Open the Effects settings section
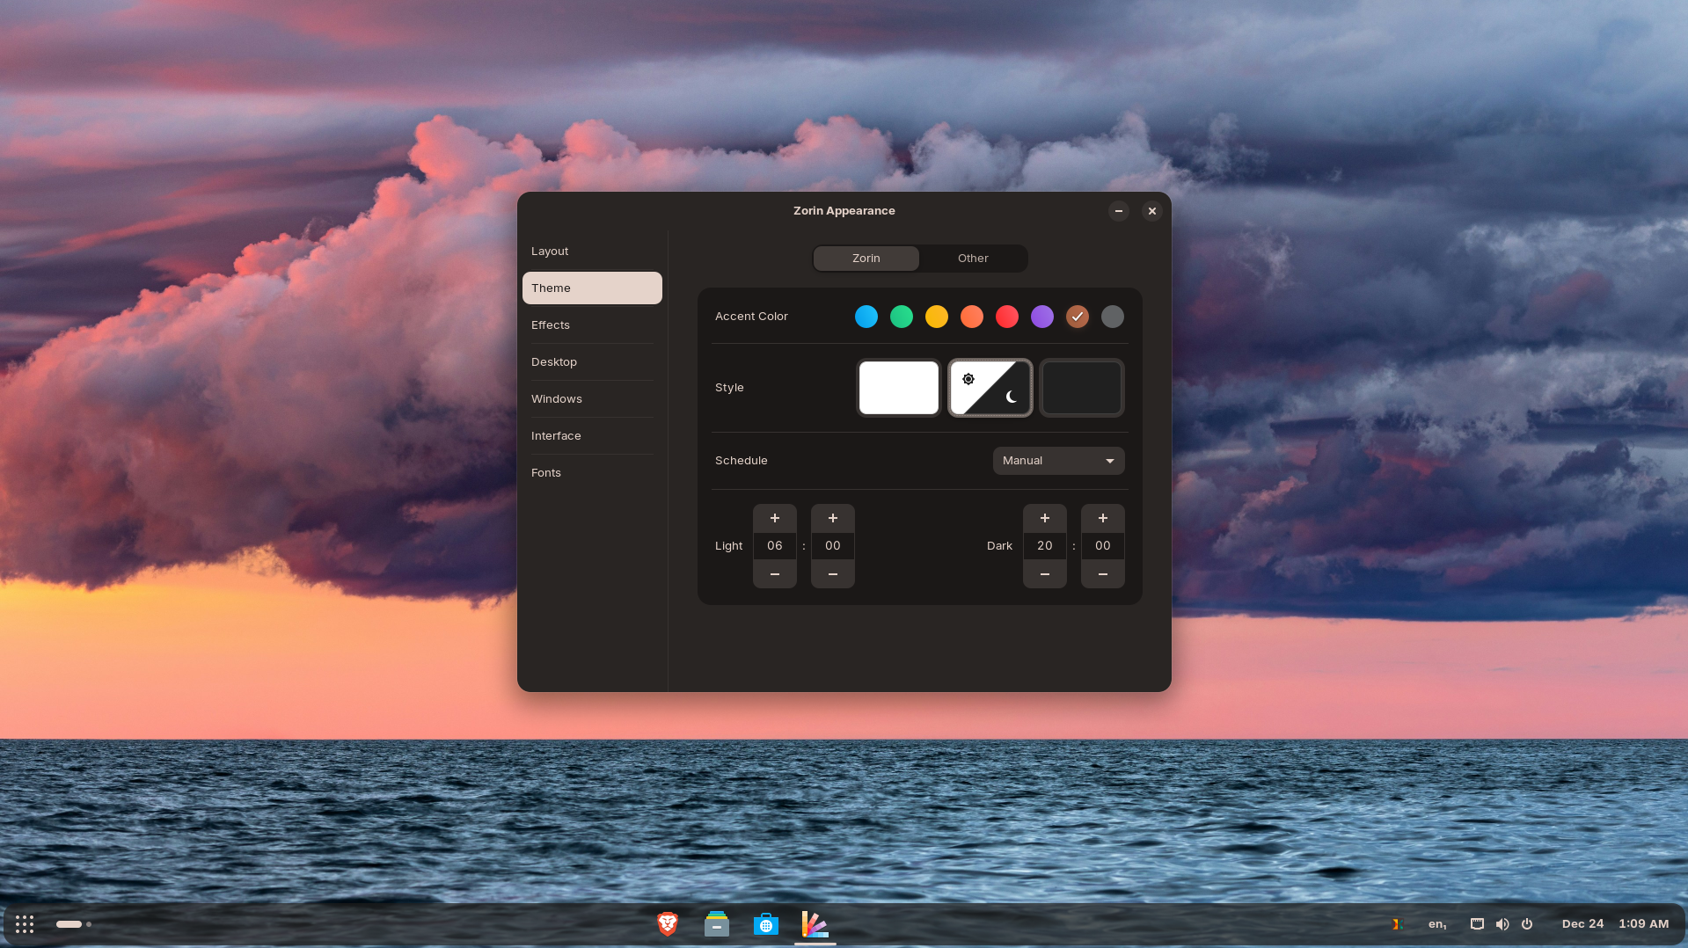 point(550,325)
